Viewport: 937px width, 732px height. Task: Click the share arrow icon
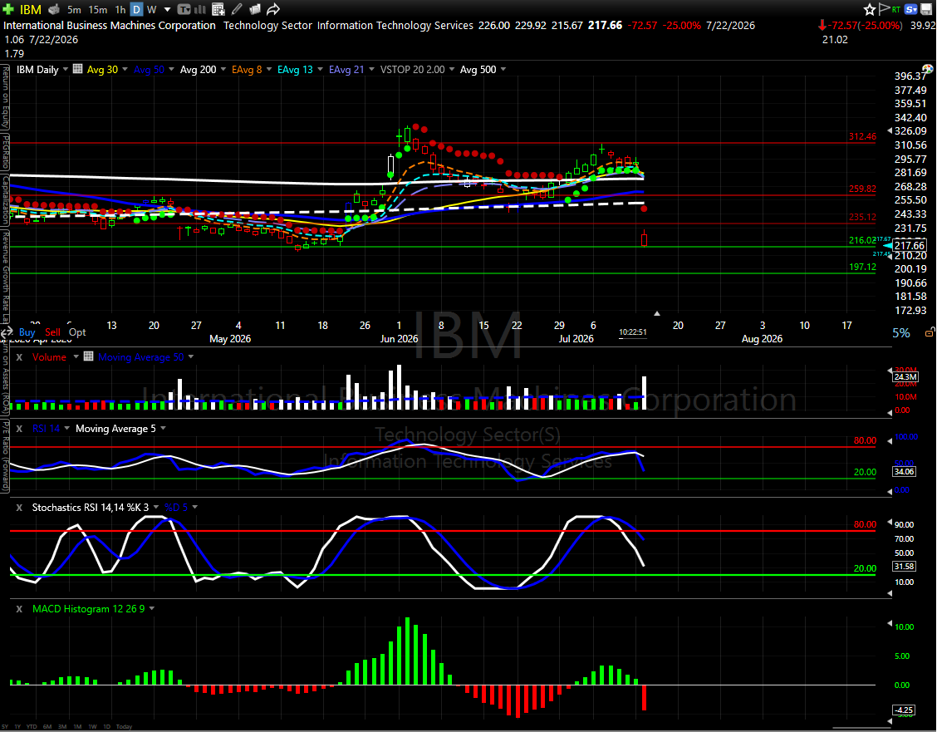pos(273,9)
